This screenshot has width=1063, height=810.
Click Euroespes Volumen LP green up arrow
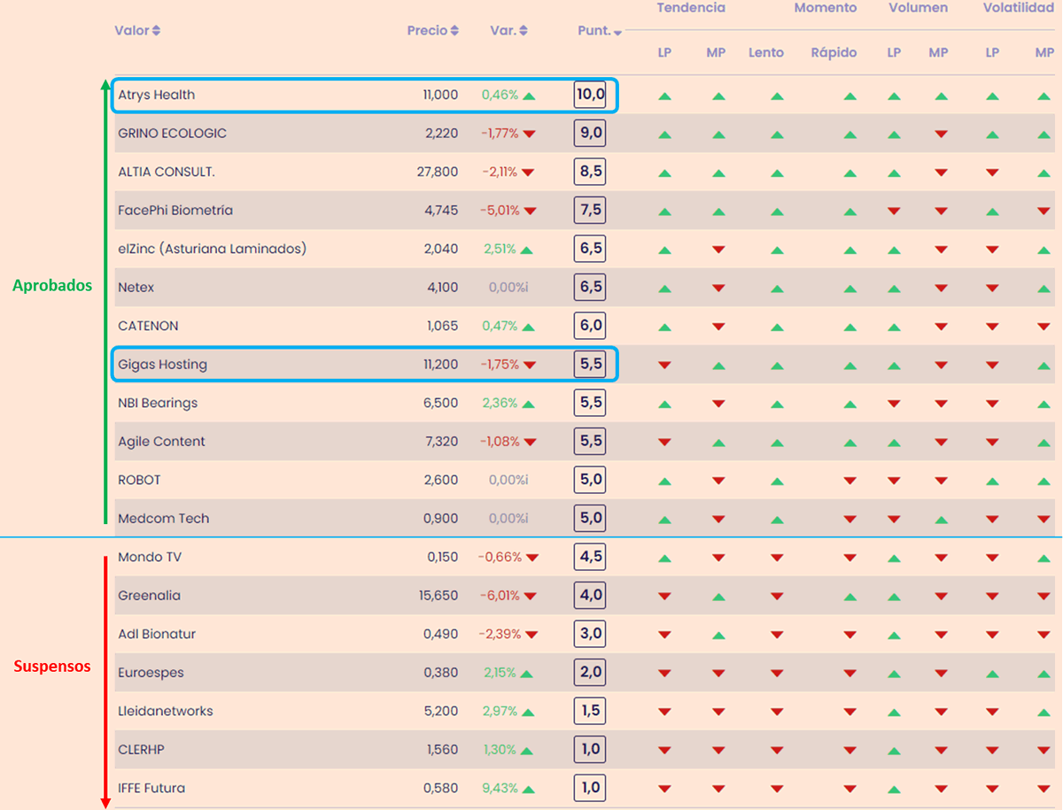[x=895, y=674]
